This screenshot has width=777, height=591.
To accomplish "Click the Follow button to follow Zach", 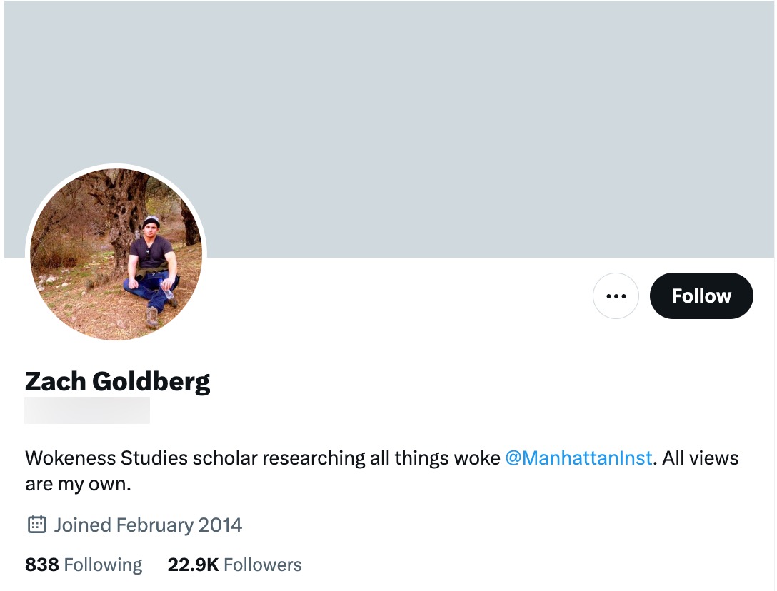I will point(701,295).
